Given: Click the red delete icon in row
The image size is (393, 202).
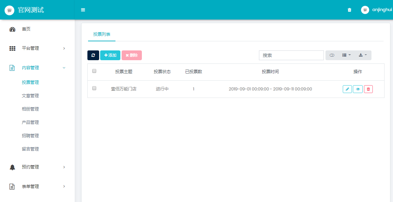Looking at the screenshot, I should coord(368,89).
